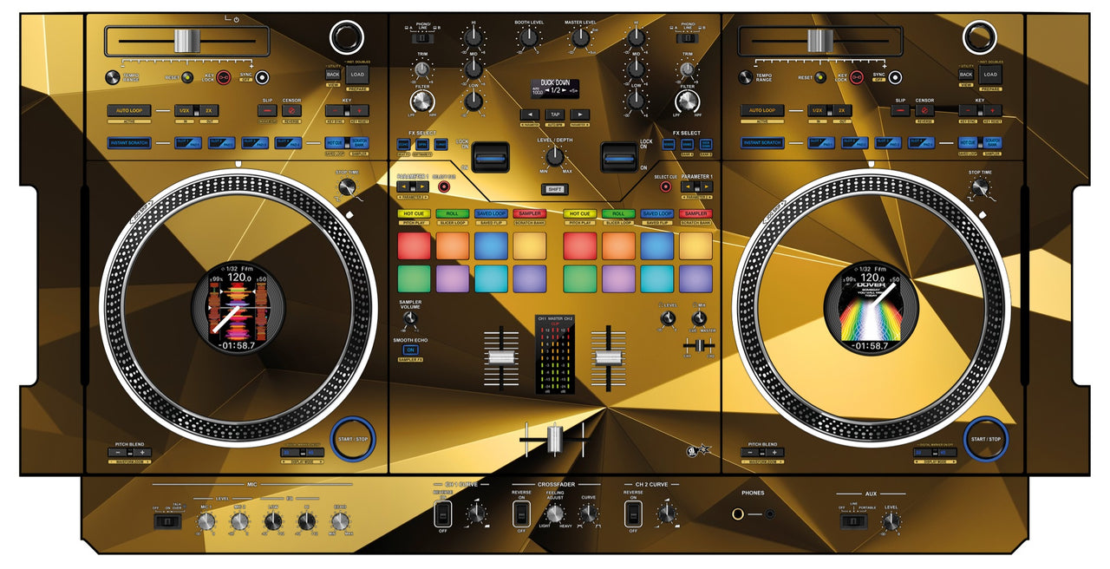1110x569 pixels.
Task: Click the beat FX right arrow button
Action: 579,114
